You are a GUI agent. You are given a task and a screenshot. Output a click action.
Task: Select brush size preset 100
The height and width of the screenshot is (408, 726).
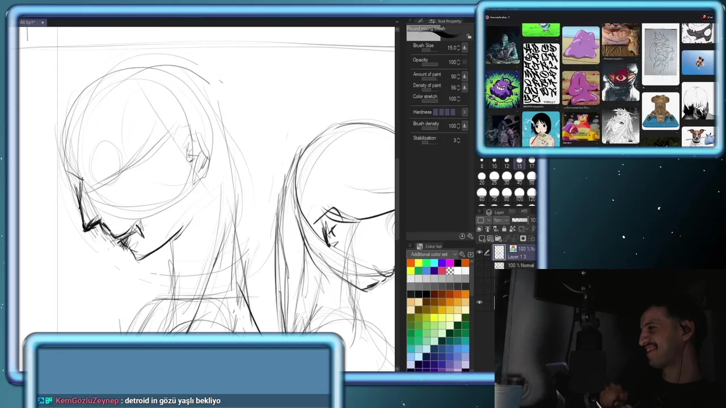(x=519, y=195)
